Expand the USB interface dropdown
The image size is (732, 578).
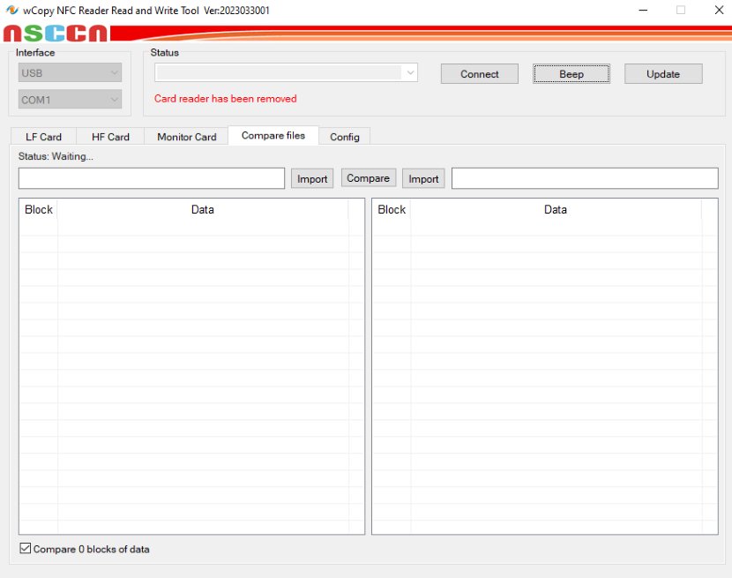(70, 73)
